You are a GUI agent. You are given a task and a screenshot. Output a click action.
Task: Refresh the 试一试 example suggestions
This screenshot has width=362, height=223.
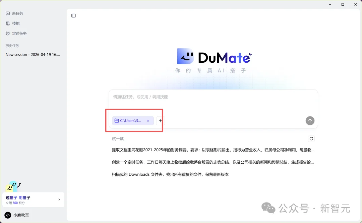coord(311,138)
